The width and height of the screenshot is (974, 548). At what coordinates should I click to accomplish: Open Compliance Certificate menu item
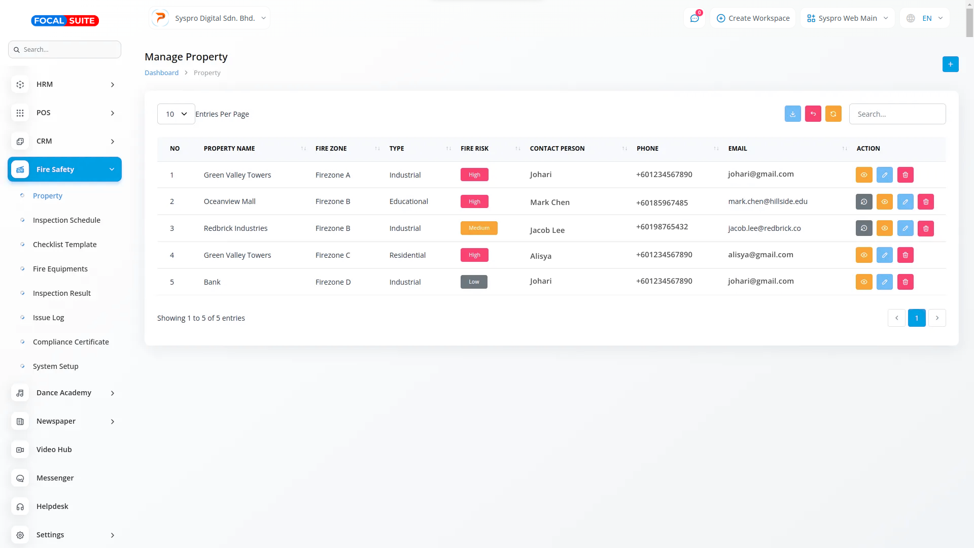pyautogui.click(x=71, y=342)
